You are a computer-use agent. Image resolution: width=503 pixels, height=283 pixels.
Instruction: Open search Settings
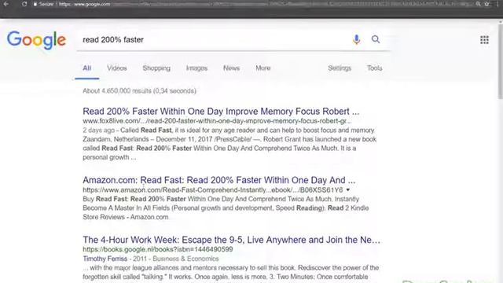[x=340, y=68]
